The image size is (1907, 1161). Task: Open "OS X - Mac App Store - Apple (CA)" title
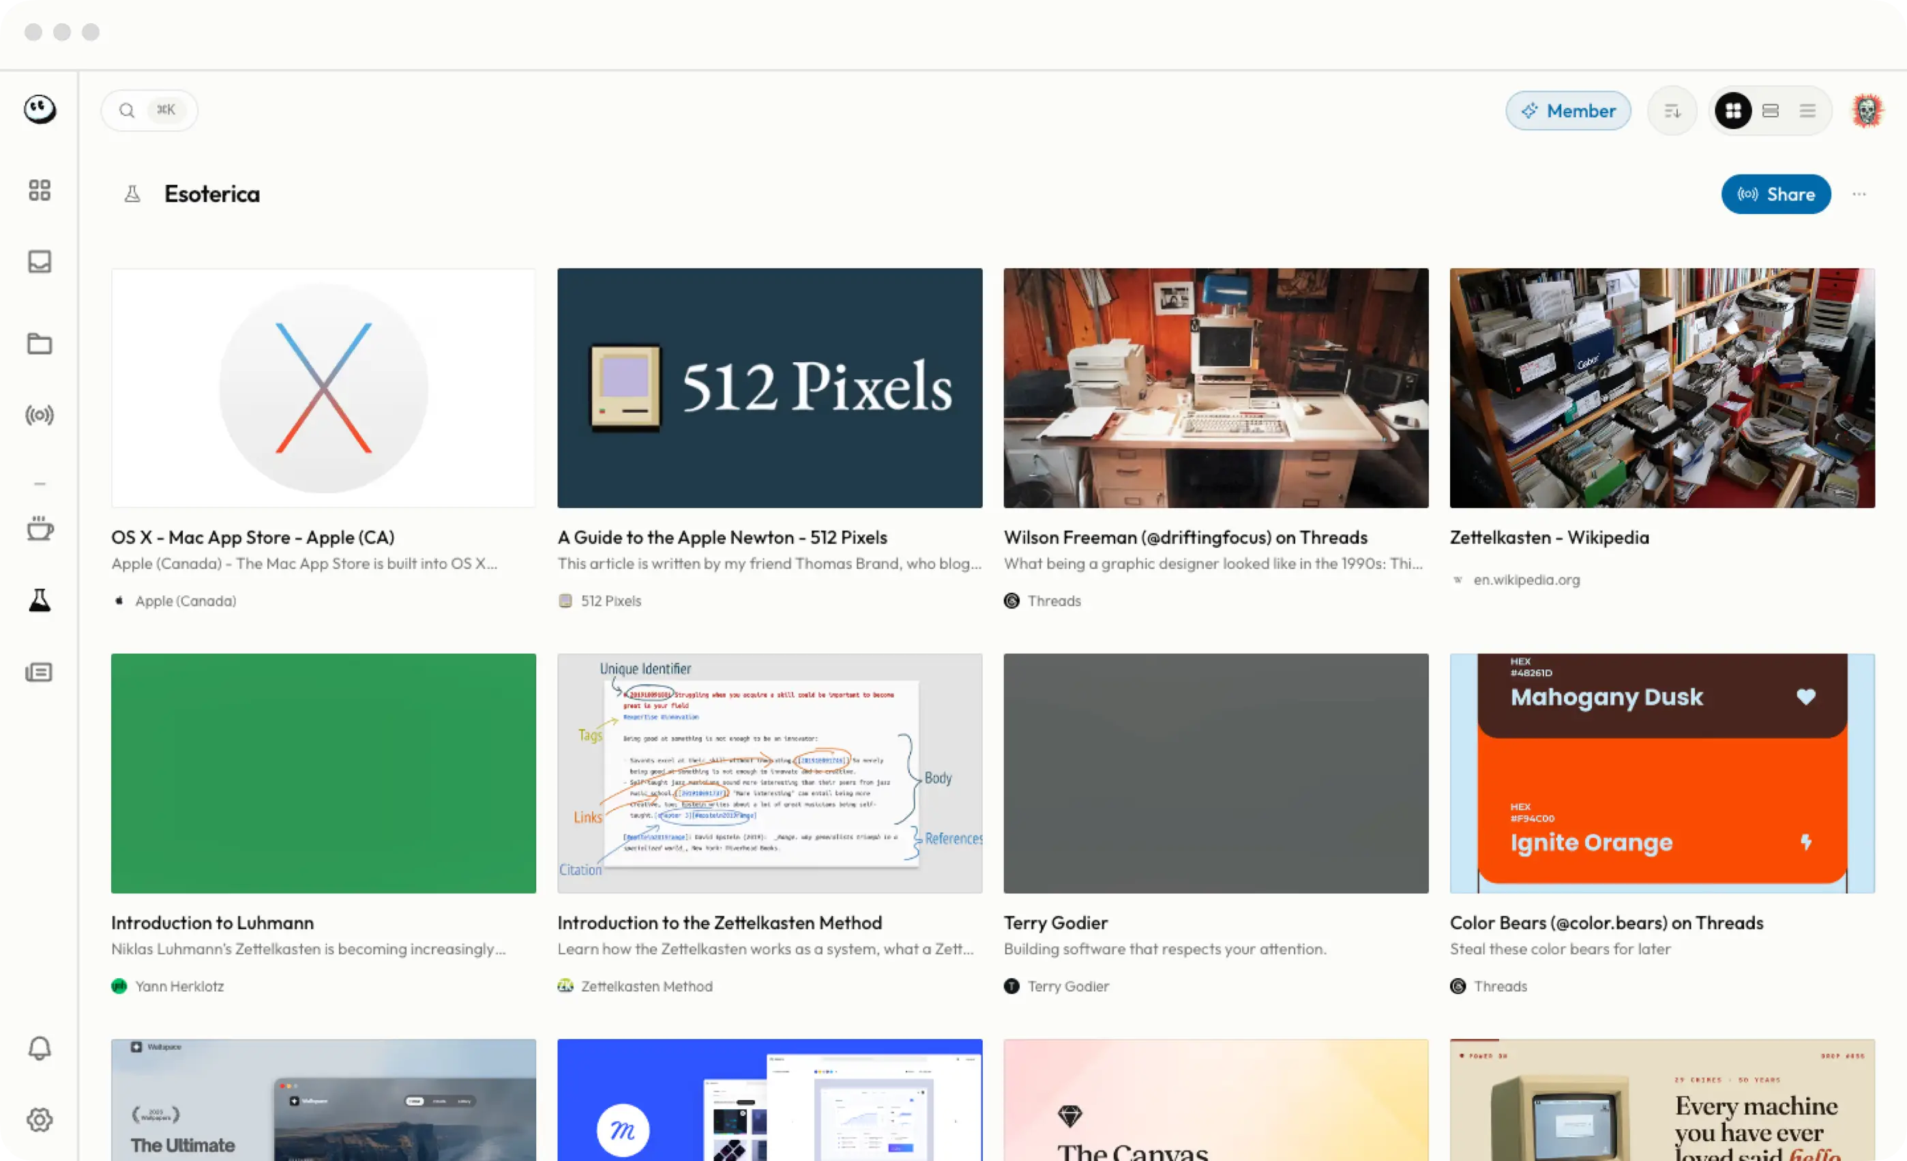tap(253, 537)
